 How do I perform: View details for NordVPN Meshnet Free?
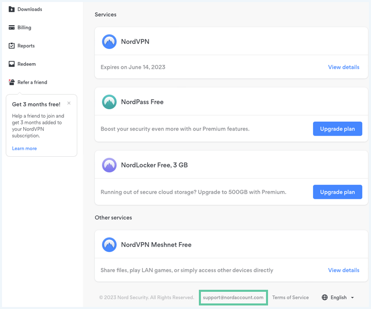344,270
